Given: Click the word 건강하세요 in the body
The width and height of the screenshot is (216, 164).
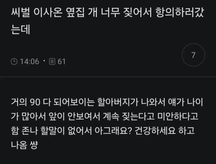Looking at the screenshot, I should 155,131.
